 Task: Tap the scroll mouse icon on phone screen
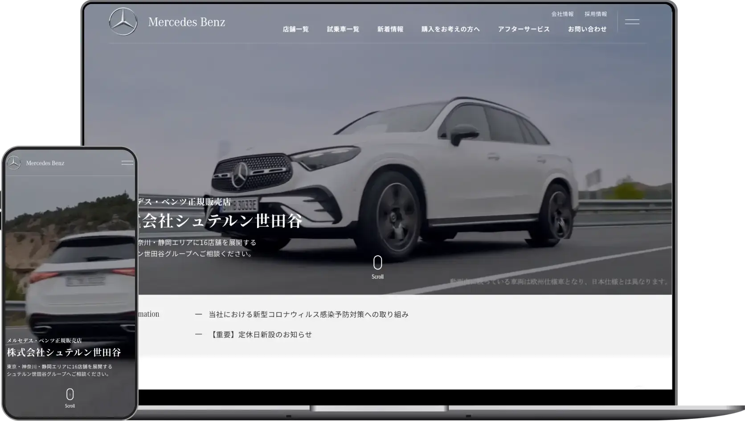(x=70, y=394)
